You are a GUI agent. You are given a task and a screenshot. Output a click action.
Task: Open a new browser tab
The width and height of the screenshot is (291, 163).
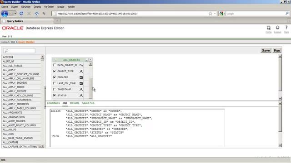[x=57, y=21]
